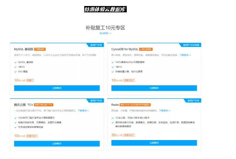This screenshot has width=236, height=159.
Task: Click the orange Redis 协议 cache service tag
Action: (x=135, y=105)
